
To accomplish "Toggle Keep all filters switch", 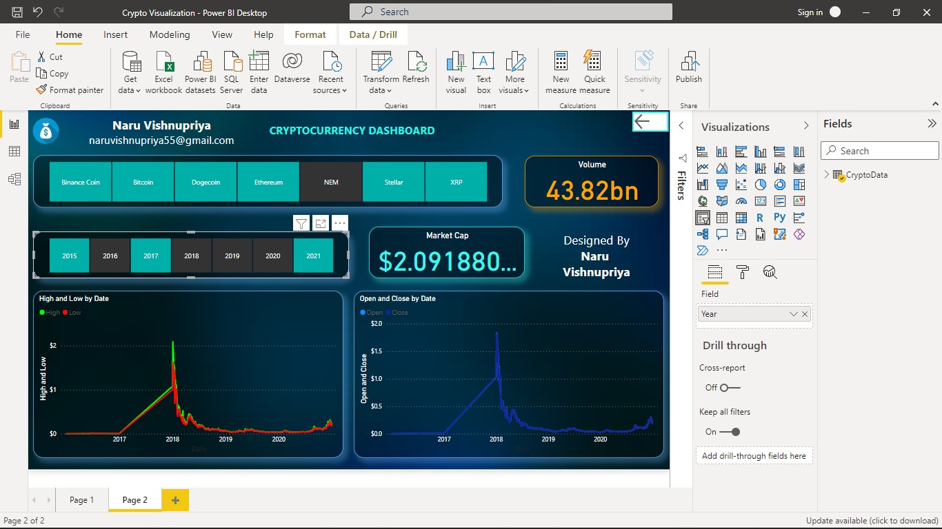I will coord(730,432).
